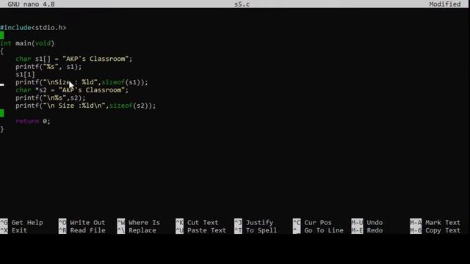Viewport: 470px width, 264px height.
Task: Place cursor on the s1[1] line
Action: [x=25, y=74]
